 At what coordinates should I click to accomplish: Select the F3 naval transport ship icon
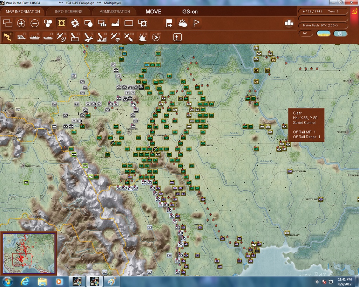pyautogui.click(x=35, y=37)
